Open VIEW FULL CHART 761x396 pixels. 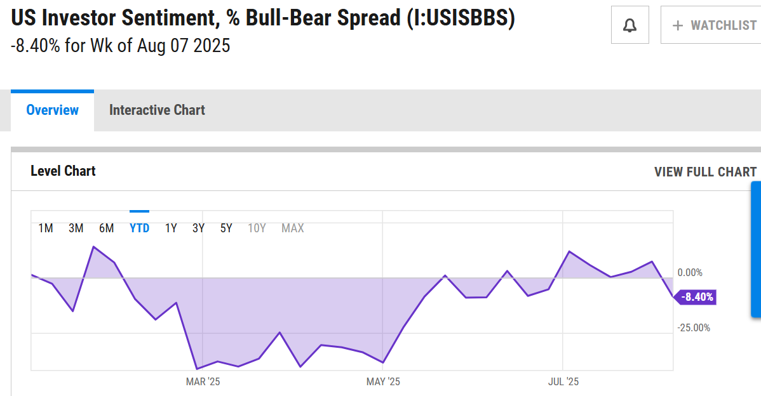tap(705, 171)
